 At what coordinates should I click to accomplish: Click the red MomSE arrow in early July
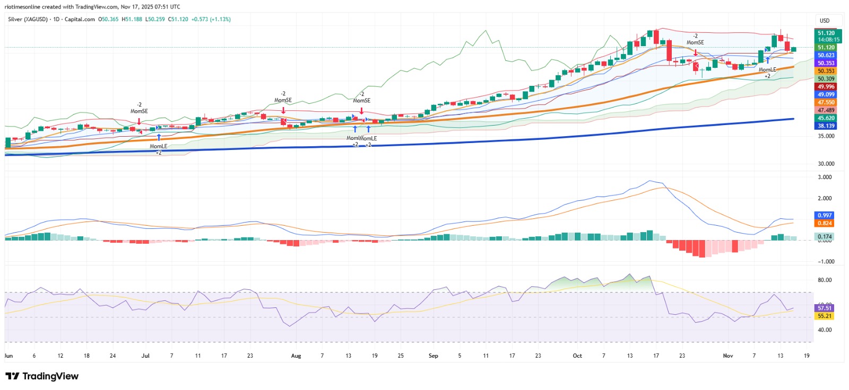click(x=139, y=121)
